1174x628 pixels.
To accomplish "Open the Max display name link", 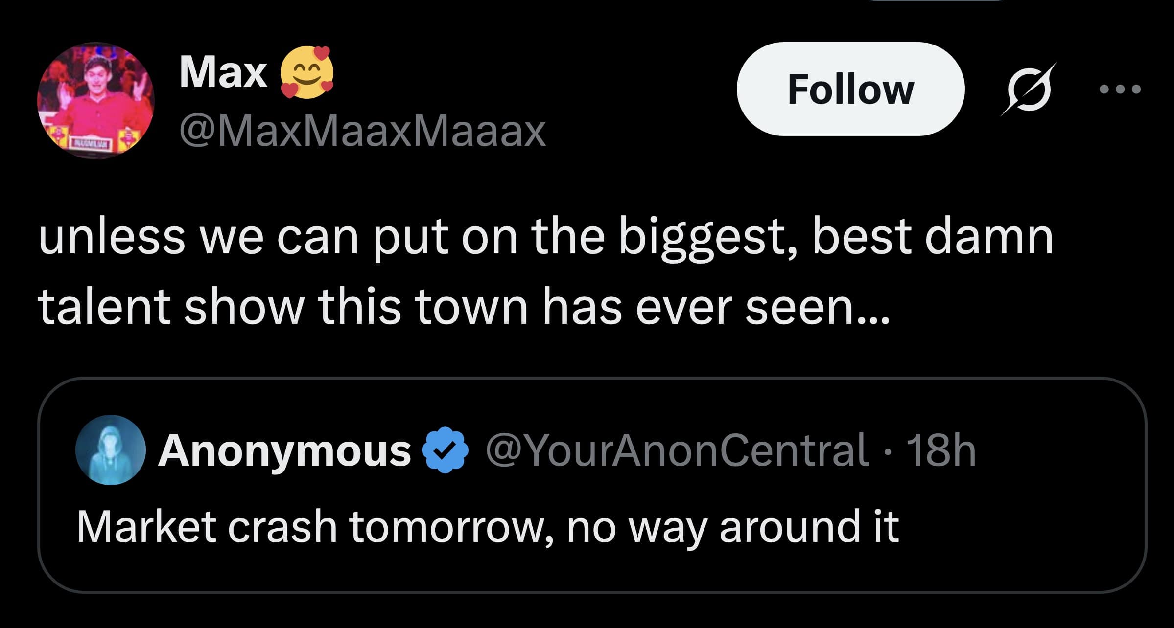I will click(223, 72).
